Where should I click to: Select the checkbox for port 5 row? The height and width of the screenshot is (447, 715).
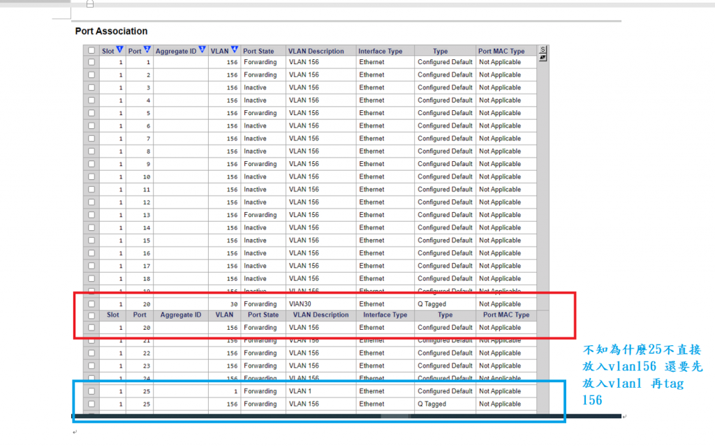coord(91,113)
